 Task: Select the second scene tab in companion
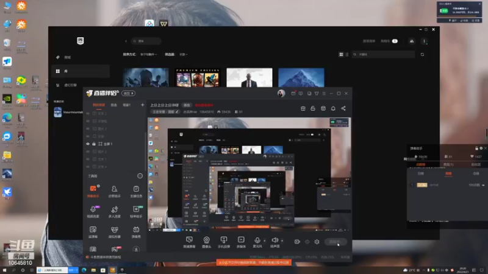coord(114,105)
